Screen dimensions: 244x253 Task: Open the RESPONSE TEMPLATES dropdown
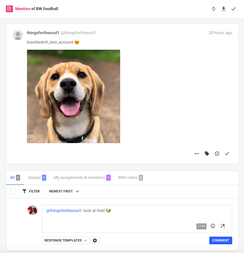[x=66, y=240]
